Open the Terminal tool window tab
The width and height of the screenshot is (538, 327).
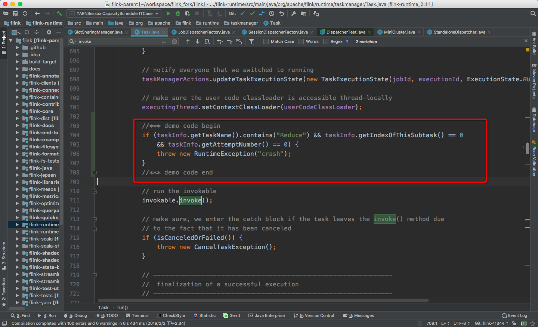(x=137, y=315)
